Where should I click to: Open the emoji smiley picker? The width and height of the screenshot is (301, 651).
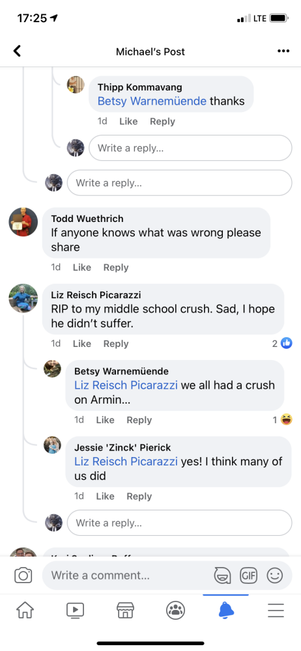[x=274, y=575]
